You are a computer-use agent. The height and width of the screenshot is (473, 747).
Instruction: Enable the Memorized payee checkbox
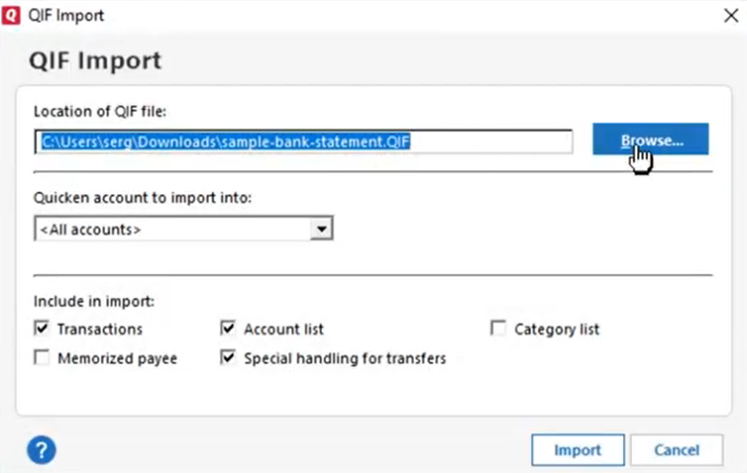tap(42, 357)
